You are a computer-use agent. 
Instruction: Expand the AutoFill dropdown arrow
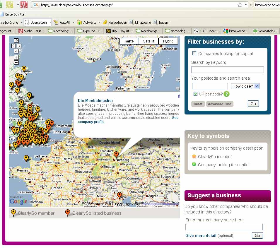click(x=74, y=23)
